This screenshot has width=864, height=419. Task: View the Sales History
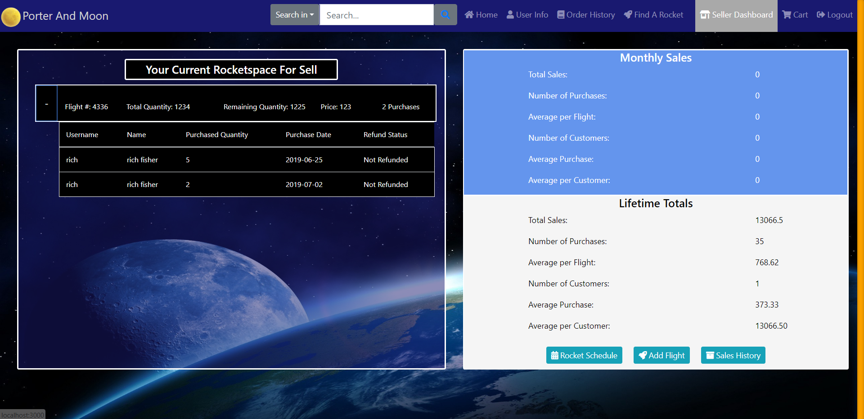tap(733, 355)
